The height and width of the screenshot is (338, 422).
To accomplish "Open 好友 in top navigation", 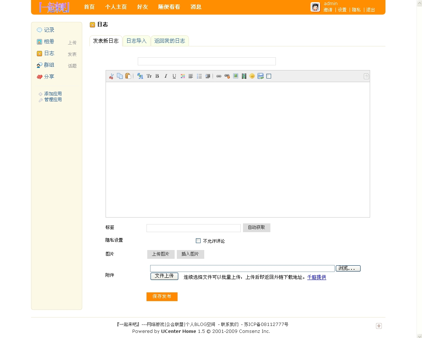I will (142, 7).
